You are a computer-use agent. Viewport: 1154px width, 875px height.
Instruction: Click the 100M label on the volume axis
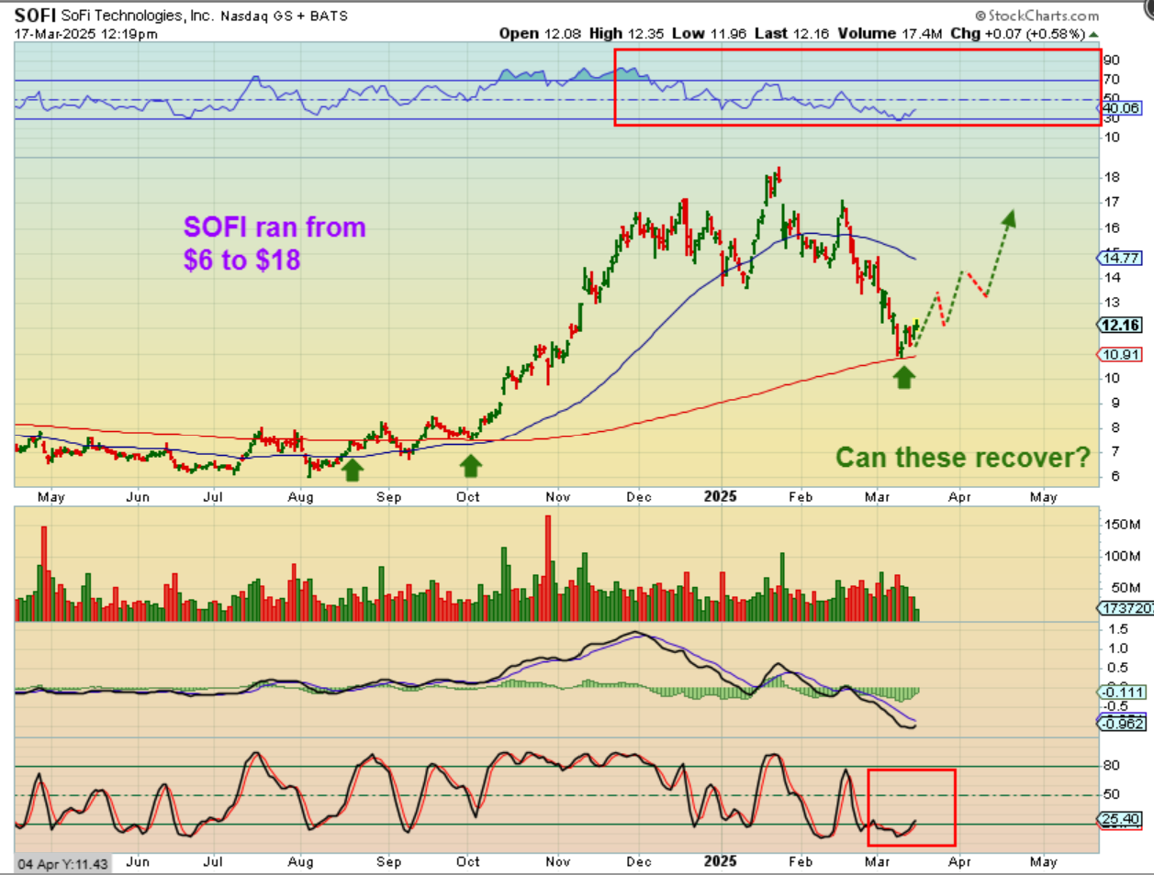1122,556
